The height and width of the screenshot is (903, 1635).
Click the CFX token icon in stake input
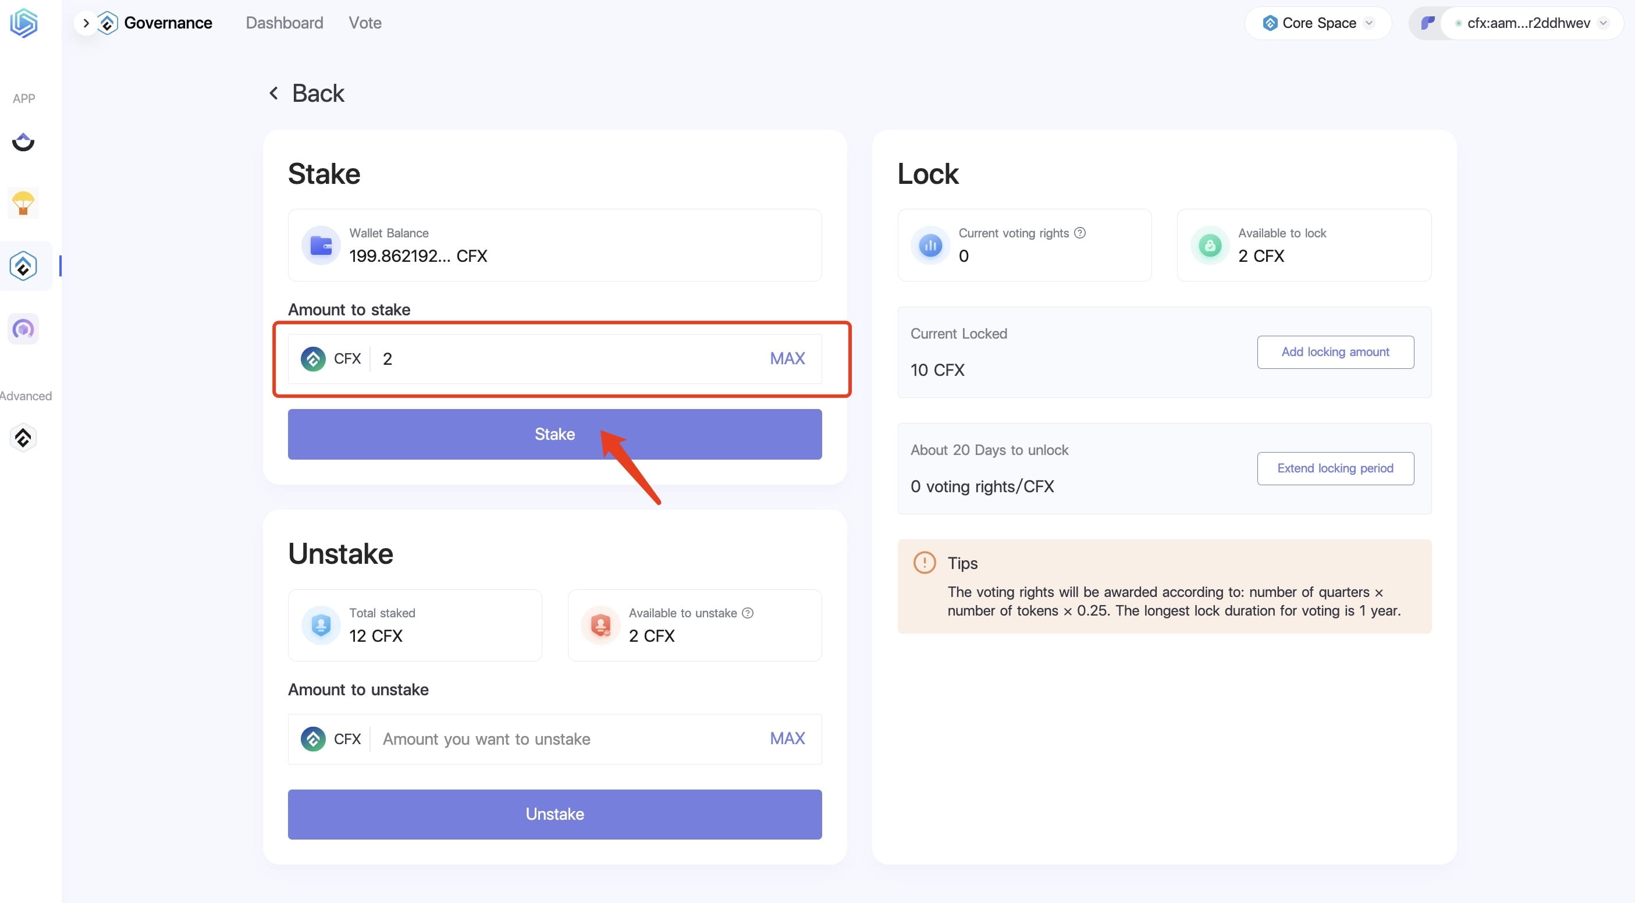[x=313, y=358]
